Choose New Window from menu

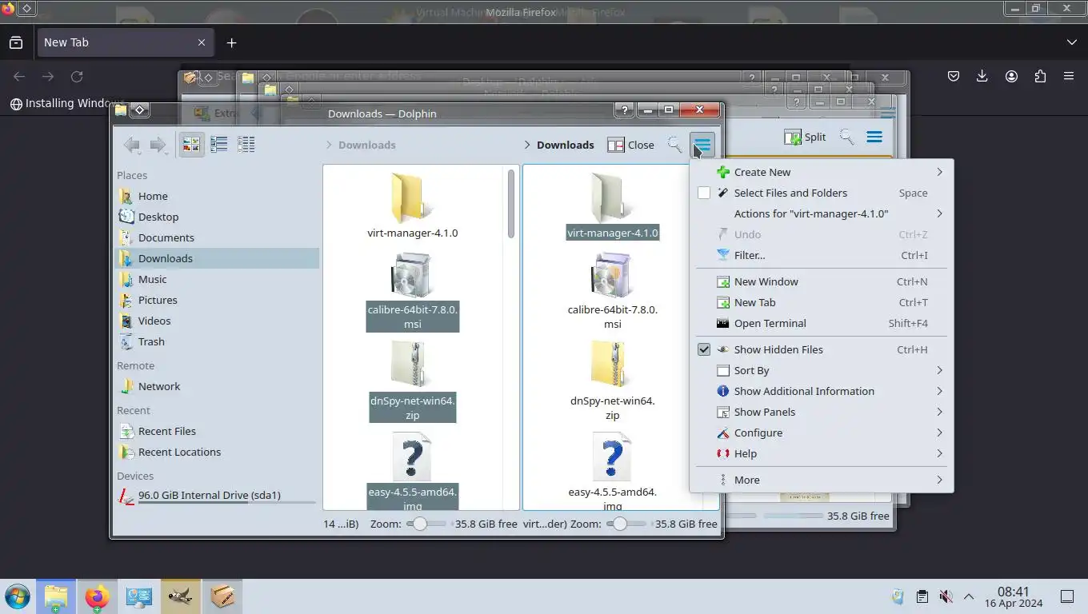(x=821, y=281)
